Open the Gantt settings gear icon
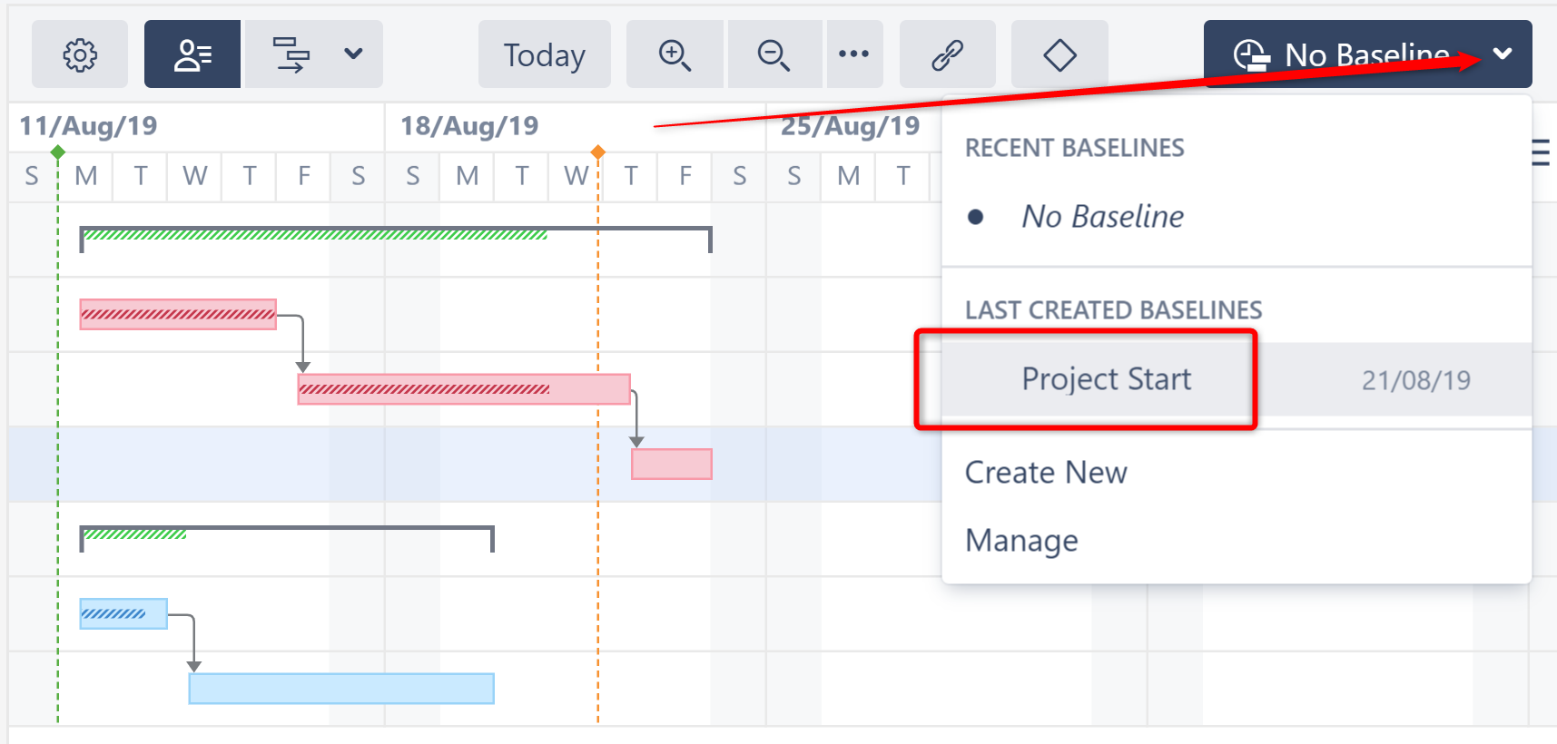Viewport: 1557px width, 744px height. (80, 55)
